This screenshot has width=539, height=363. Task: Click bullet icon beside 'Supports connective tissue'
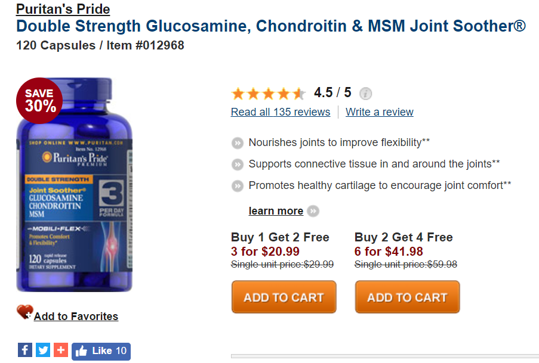238,164
